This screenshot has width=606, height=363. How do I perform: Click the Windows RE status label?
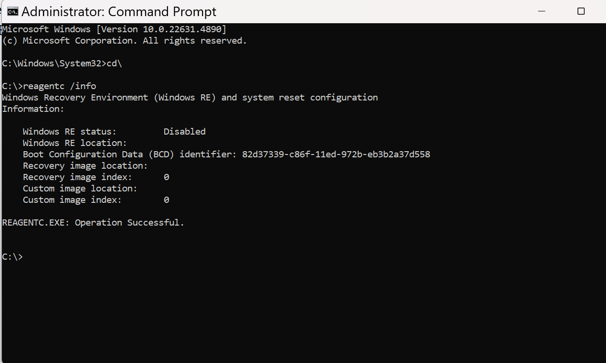coord(70,132)
